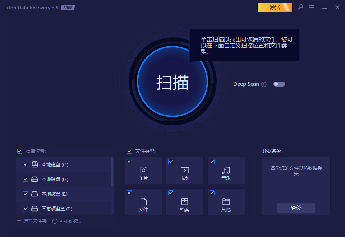Toggle the 文件类型 select-all checkbox
Viewport: 345px width, 237px height.
pos(129,151)
